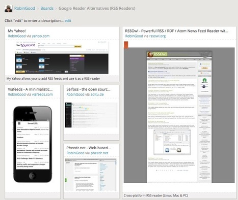The width and height of the screenshot is (238, 200).
Task: Visit the rssowl.org source link
Action: tap(157, 36)
